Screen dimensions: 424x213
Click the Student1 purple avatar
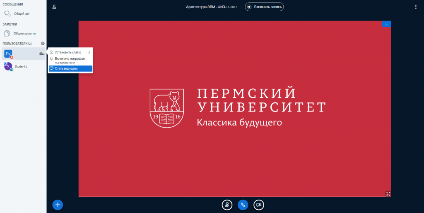click(x=8, y=66)
